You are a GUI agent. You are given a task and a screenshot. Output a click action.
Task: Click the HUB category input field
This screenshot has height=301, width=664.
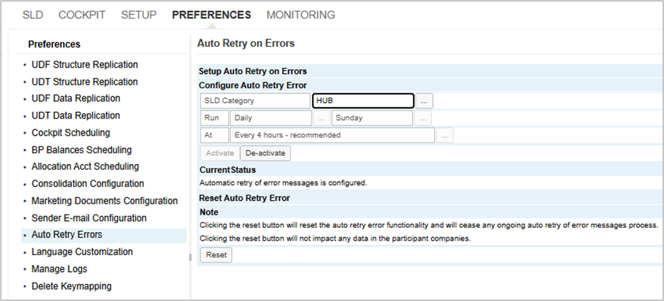coord(363,101)
